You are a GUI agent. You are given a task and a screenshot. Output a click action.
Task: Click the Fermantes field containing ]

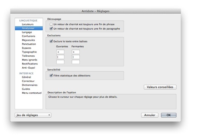76,57
